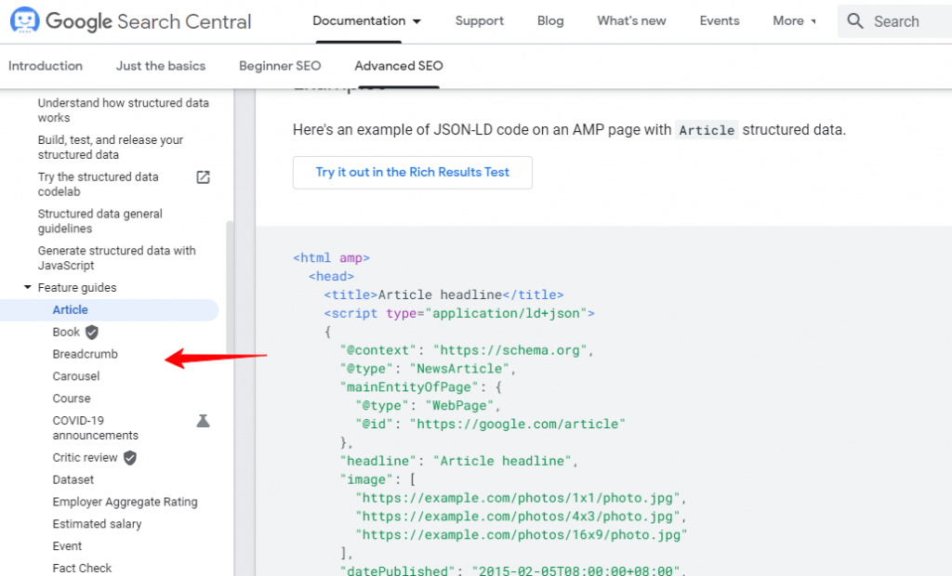Click the Google Search Central logo icon
Image resolution: width=952 pixels, height=576 pixels.
[x=25, y=20]
